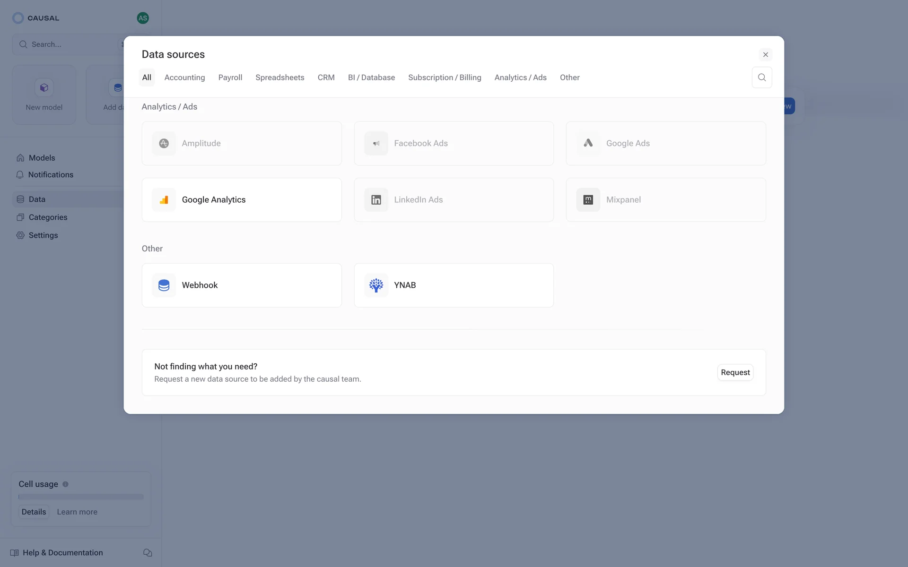Viewport: 908px width, 567px height.
Task: Show the BI / Database tab
Action: point(371,77)
